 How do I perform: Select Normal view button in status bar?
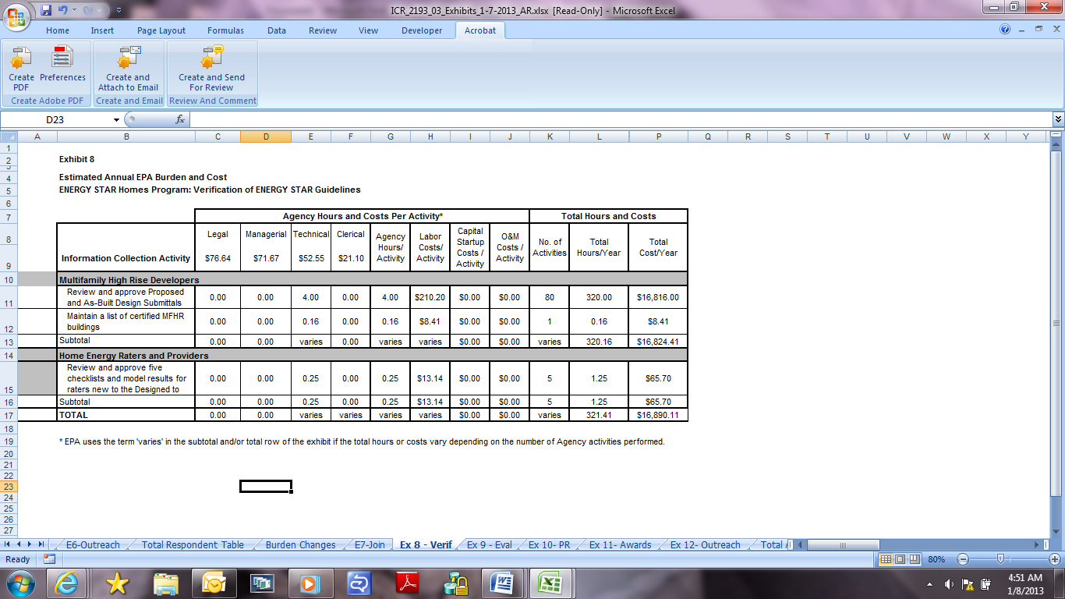coord(886,559)
